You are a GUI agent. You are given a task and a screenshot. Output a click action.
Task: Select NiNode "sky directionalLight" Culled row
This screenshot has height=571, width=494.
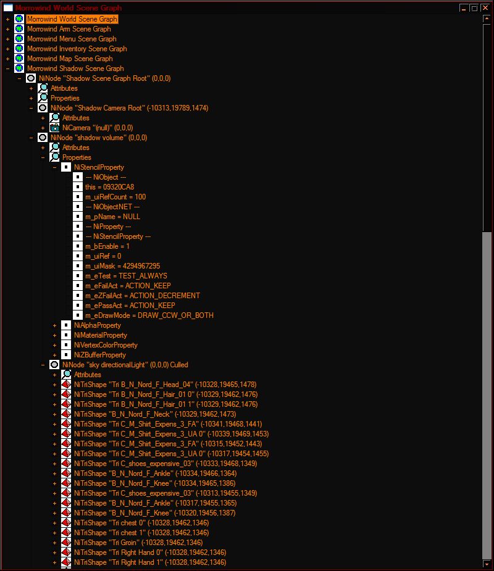pos(125,364)
